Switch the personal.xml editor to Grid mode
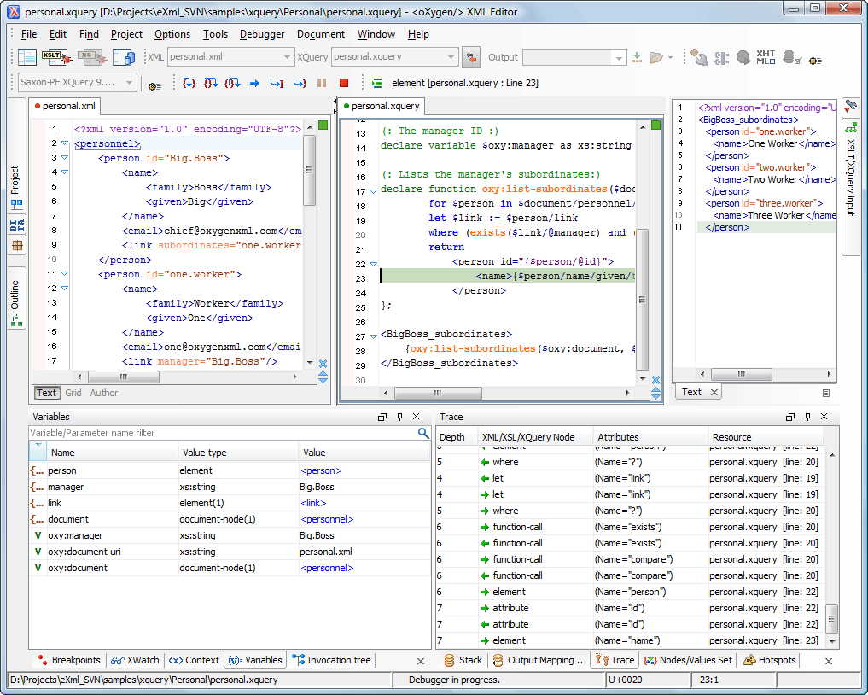 click(73, 393)
